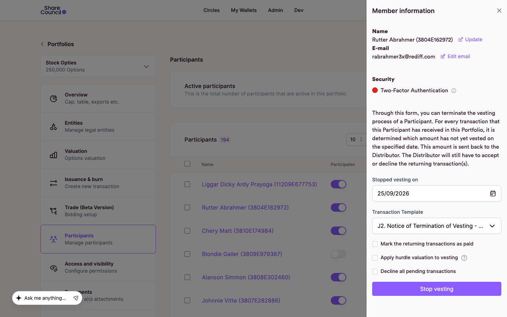507x317 pixels.
Task: Click the Participants people icon
Action: [54, 239]
